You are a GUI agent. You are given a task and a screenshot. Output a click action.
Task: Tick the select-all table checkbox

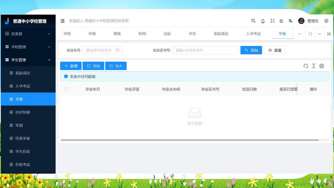click(x=66, y=89)
